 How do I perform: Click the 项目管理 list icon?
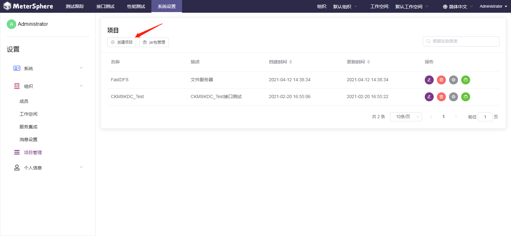click(x=17, y=152)
